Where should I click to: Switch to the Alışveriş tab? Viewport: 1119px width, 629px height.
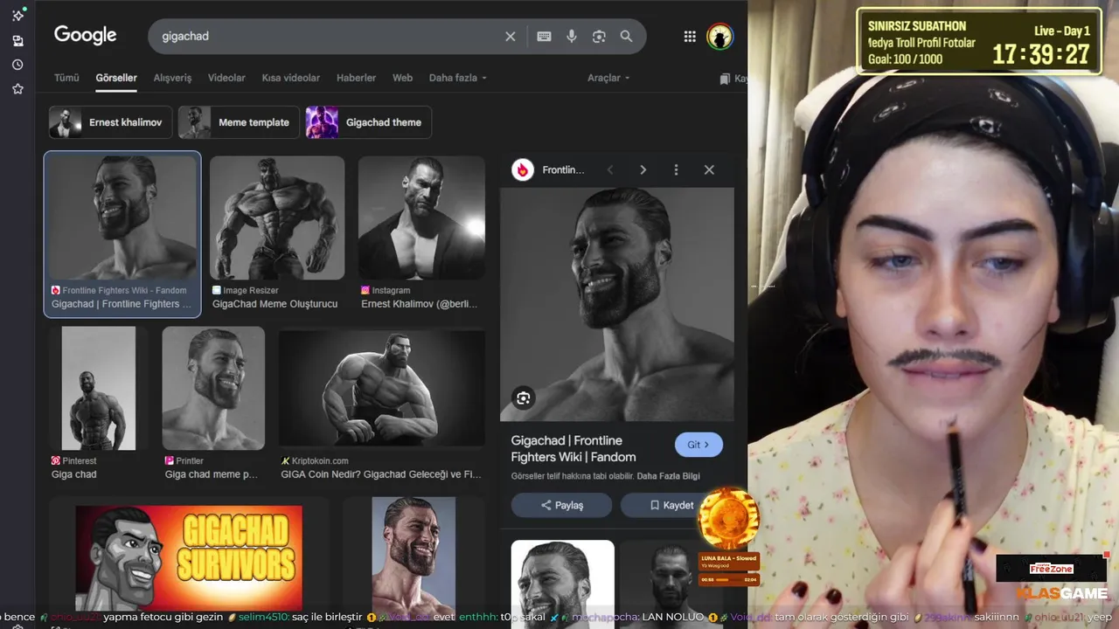pyautogui.click(x=172, y=78)
